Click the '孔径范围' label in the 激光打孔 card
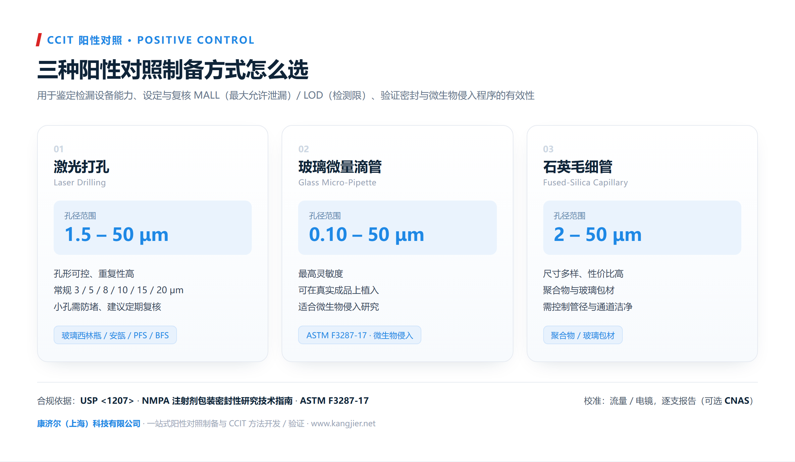The width and height of the screenshot is (795, 462). click(80, 216)
